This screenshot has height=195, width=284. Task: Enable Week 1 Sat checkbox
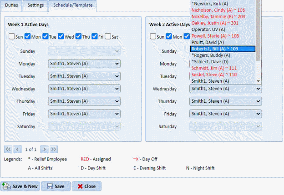point(108,36)
